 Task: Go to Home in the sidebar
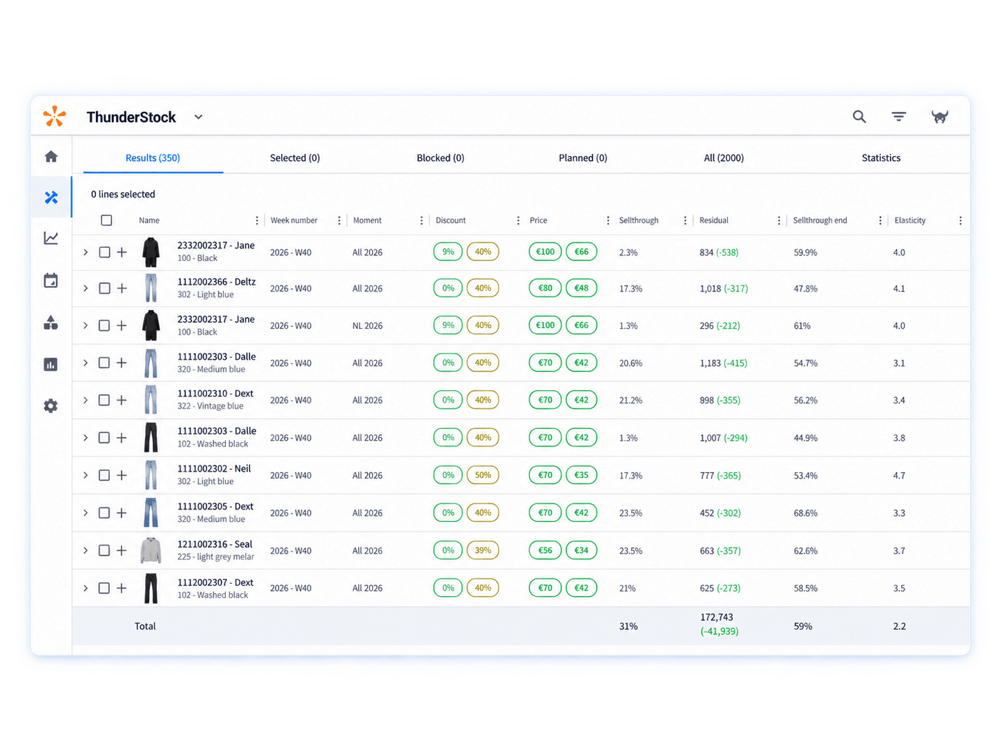click(51, 157)
